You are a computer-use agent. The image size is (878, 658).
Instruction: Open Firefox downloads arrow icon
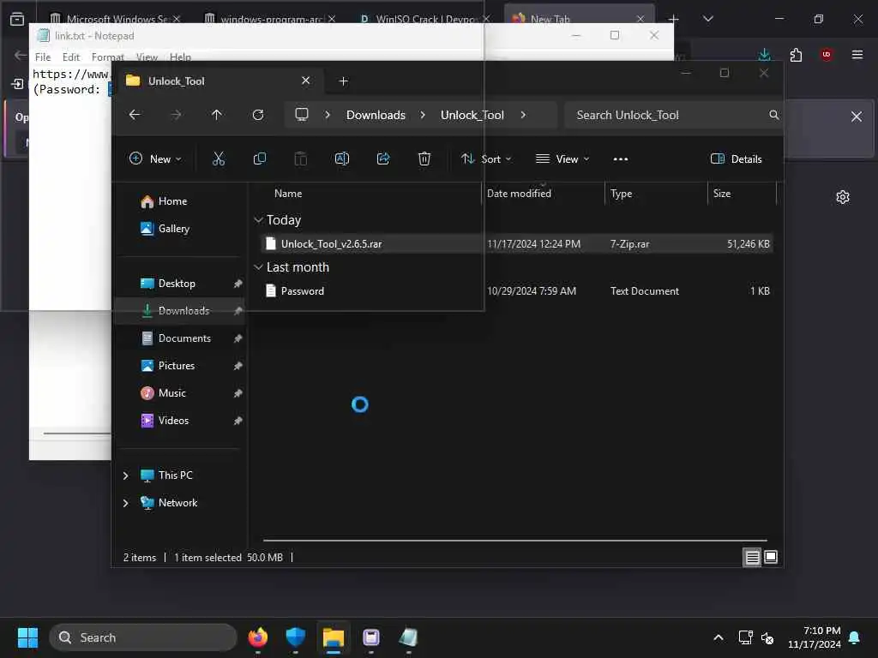764,54
